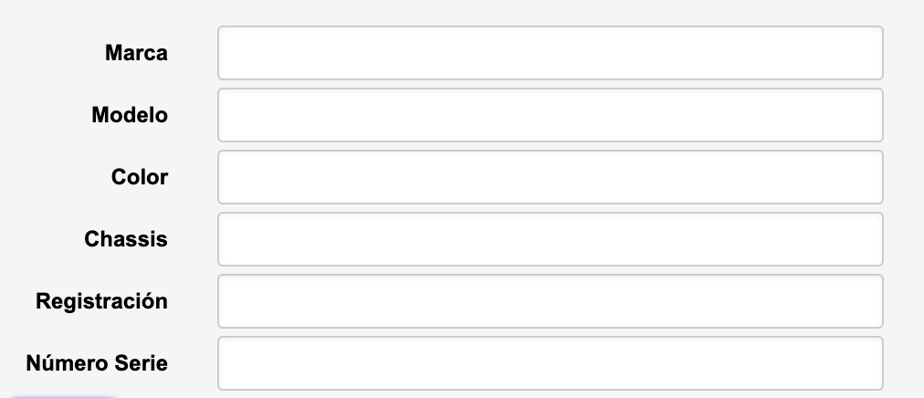Click the Registración label

(x=101, y=301)
